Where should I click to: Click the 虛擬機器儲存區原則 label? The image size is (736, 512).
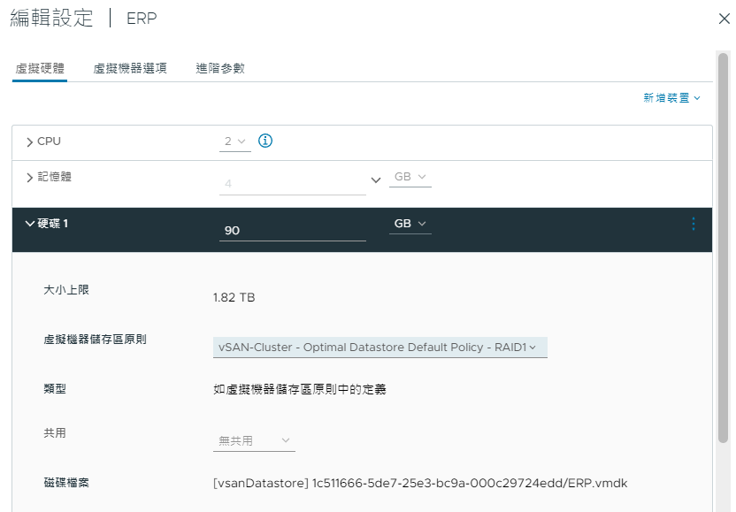95,340
